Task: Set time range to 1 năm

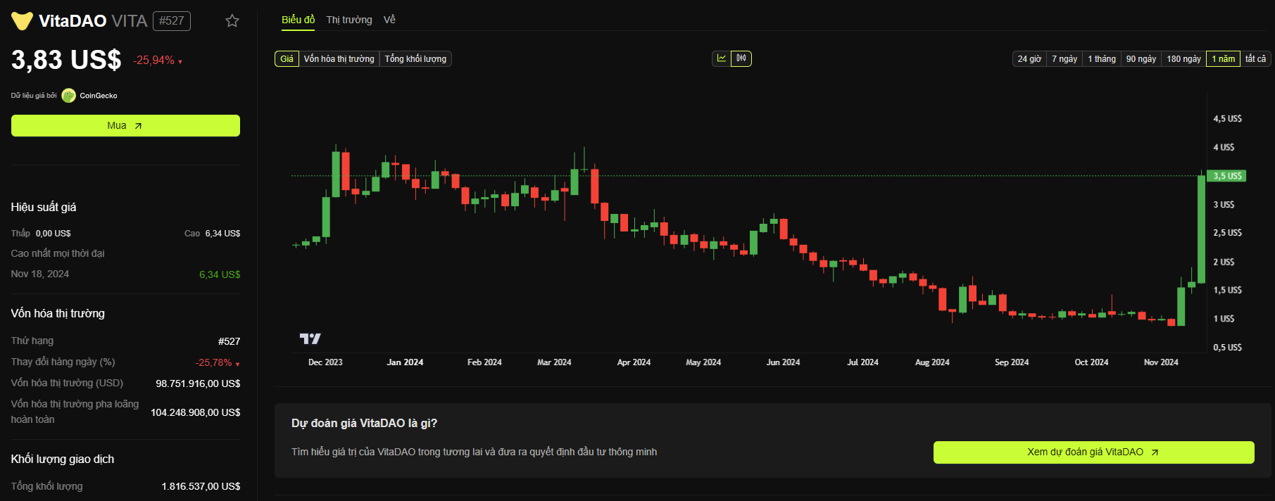Action: coord(1224,59)
